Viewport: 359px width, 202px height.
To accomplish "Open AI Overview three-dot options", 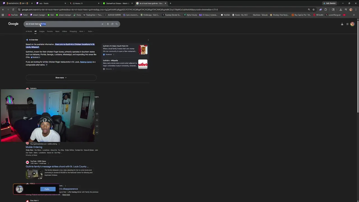I will pyautogui.click(x=148, y=40).
